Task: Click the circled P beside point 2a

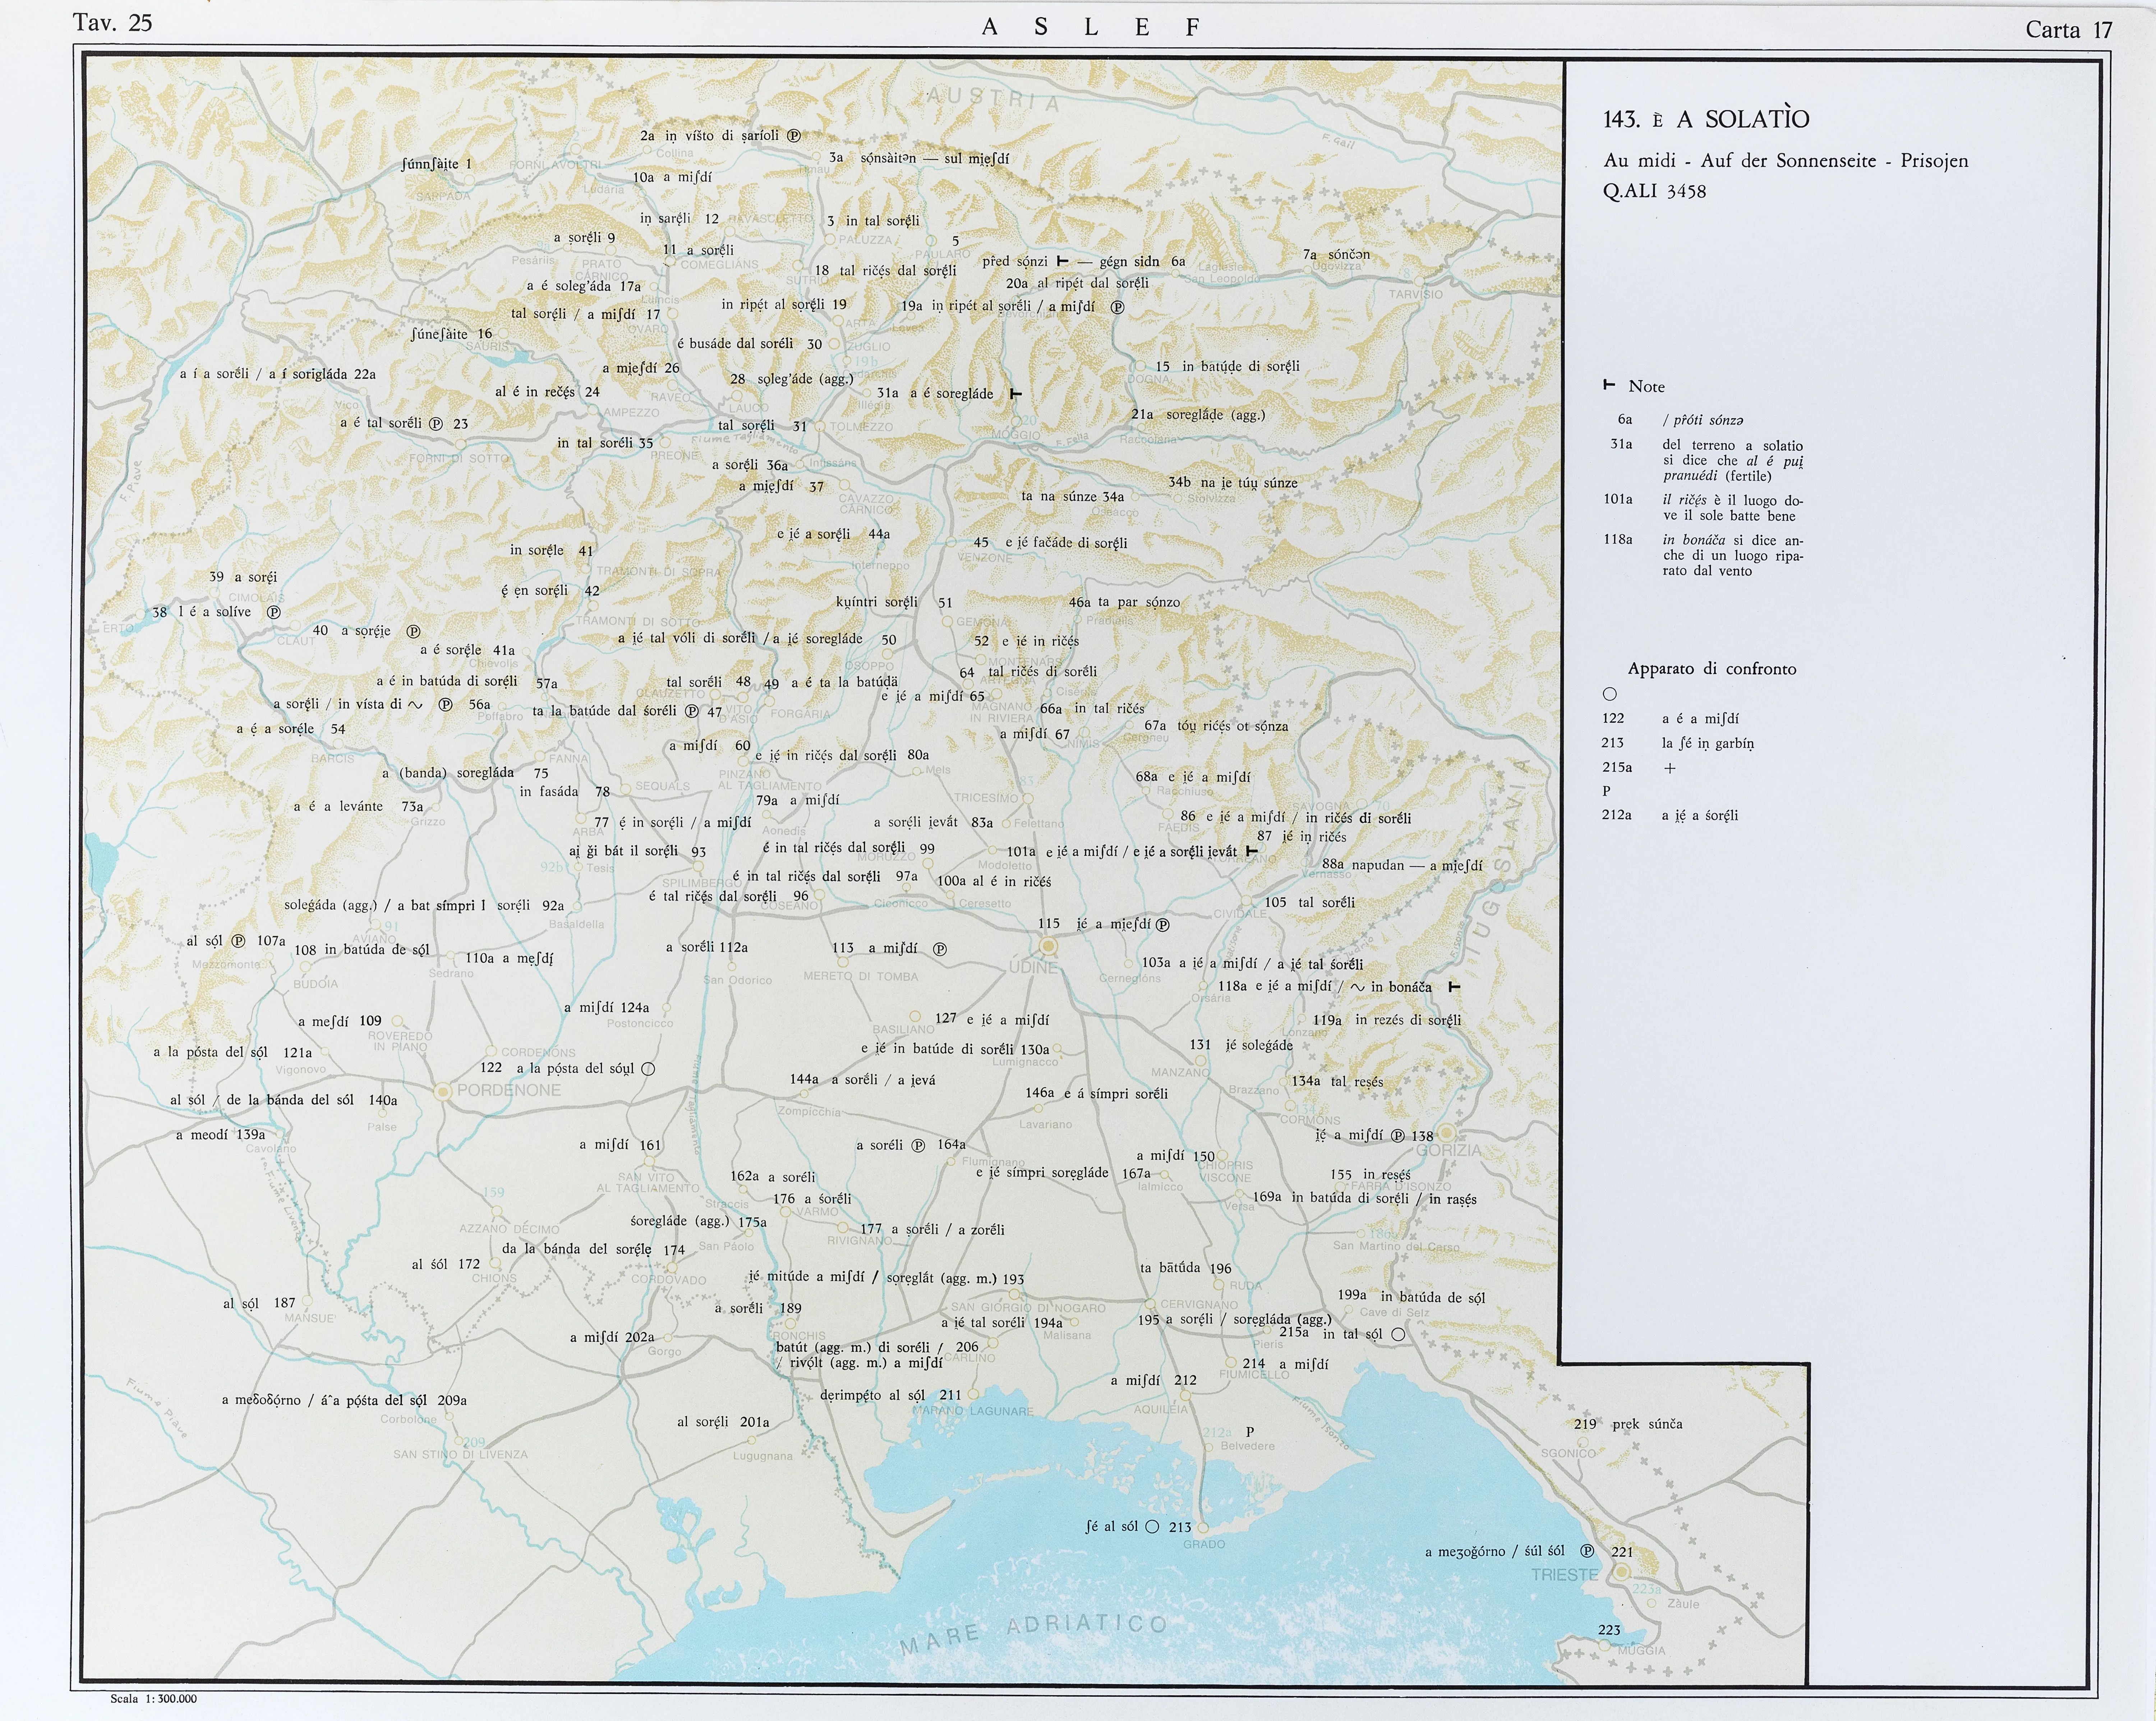Action: tap(794, 136)
